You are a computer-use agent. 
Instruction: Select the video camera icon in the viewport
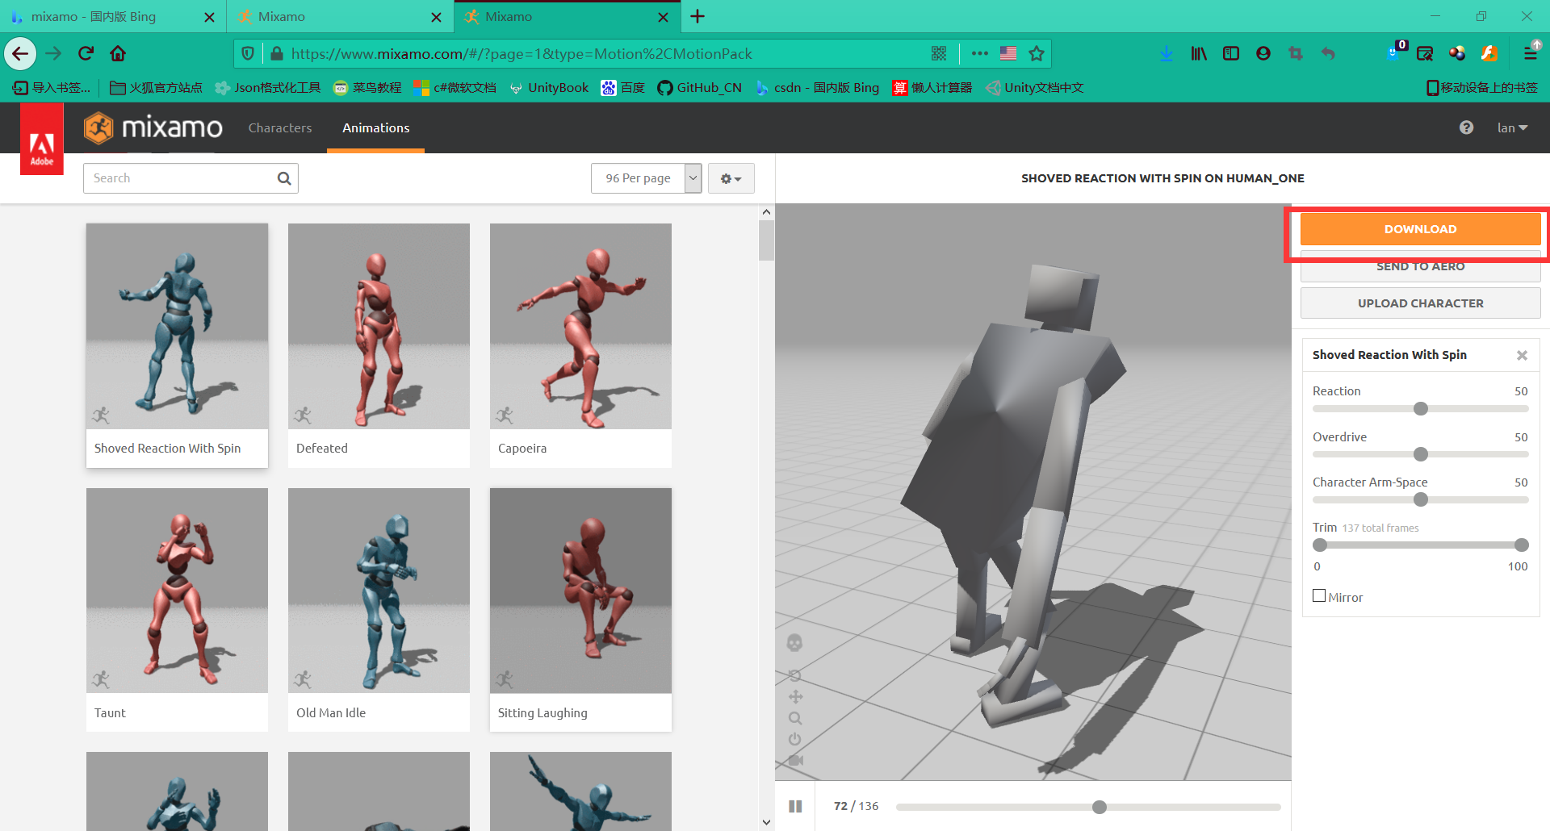pos(795,760)
